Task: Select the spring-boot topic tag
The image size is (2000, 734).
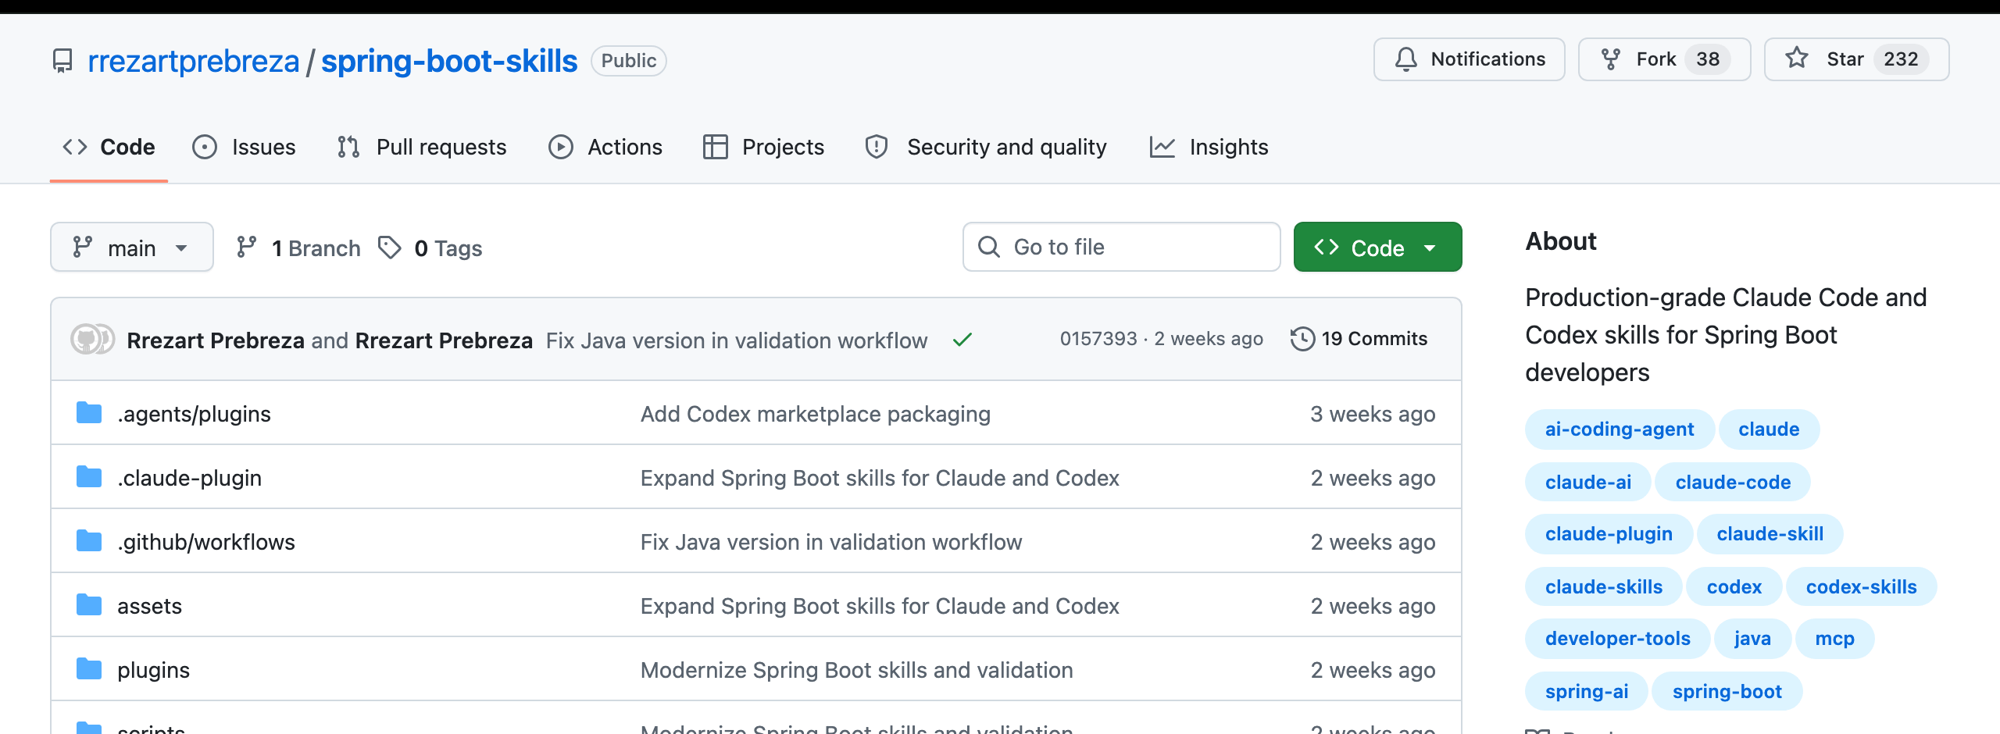Action: coord(1727,692)
